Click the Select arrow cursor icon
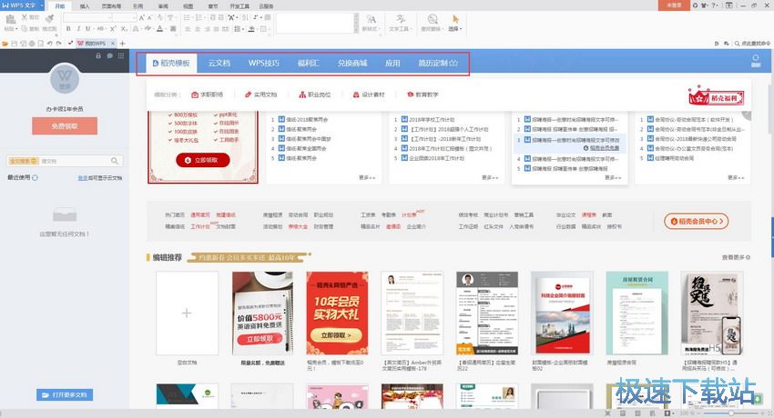Image resolution: width=774 pixels, height=418 pixels. click(455, 19)
